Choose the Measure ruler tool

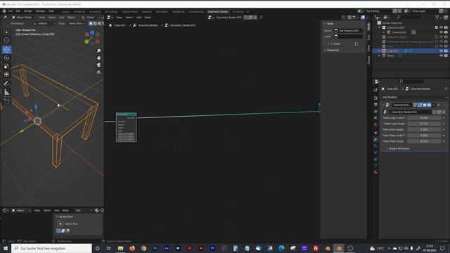click(6, 92)
